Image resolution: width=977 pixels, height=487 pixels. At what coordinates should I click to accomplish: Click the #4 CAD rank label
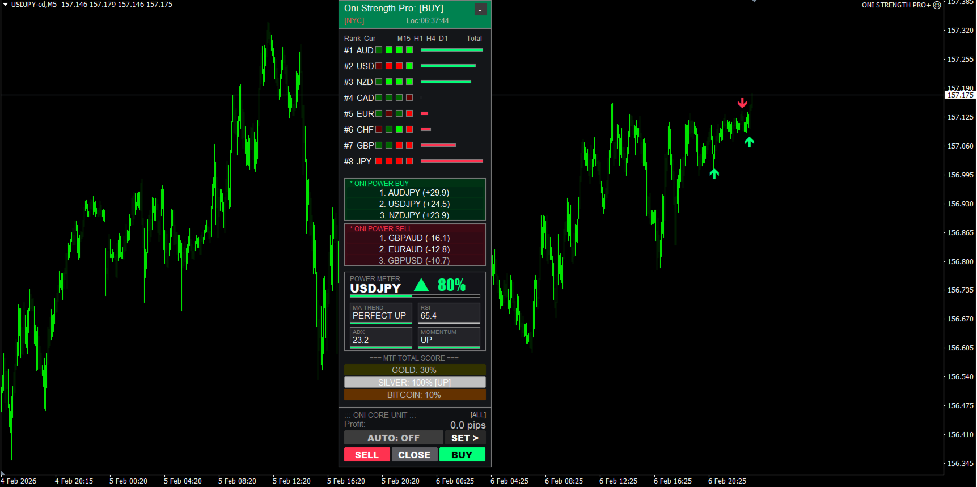pos(359,98)
